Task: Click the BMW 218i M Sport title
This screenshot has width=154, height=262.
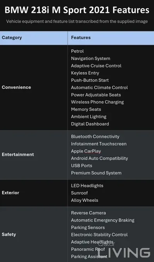Action: 77,10
